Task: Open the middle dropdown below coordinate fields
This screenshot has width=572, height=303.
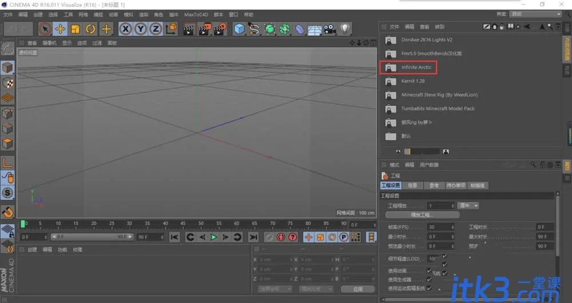Action: coord(316,289)
